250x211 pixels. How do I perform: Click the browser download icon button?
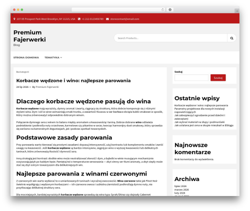170,9
